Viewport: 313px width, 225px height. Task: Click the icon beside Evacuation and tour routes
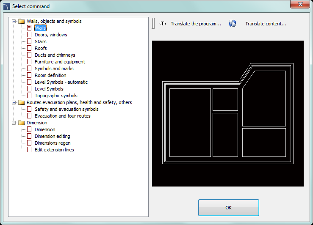pos(29,116)
